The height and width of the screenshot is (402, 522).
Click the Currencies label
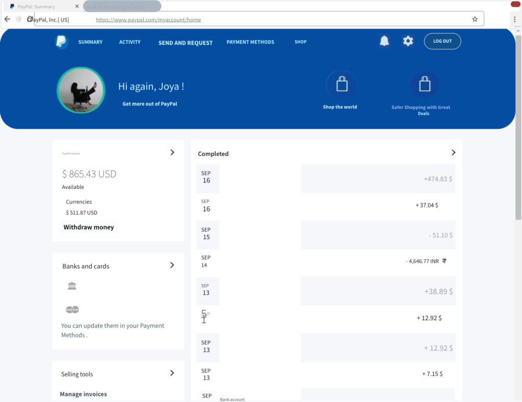click(79, 202)
